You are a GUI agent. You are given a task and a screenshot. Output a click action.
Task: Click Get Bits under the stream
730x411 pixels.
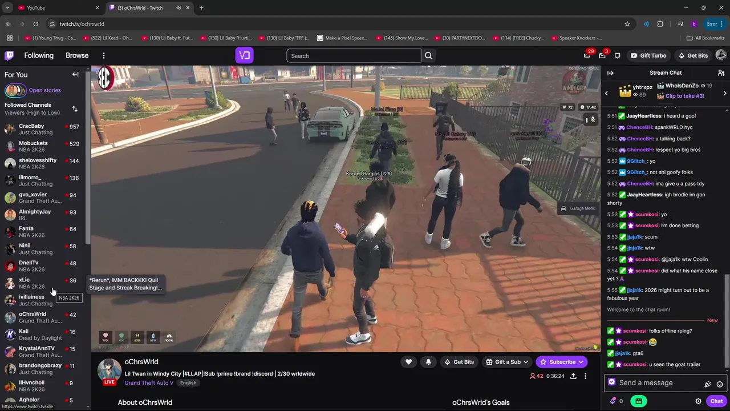click(459, 362)
